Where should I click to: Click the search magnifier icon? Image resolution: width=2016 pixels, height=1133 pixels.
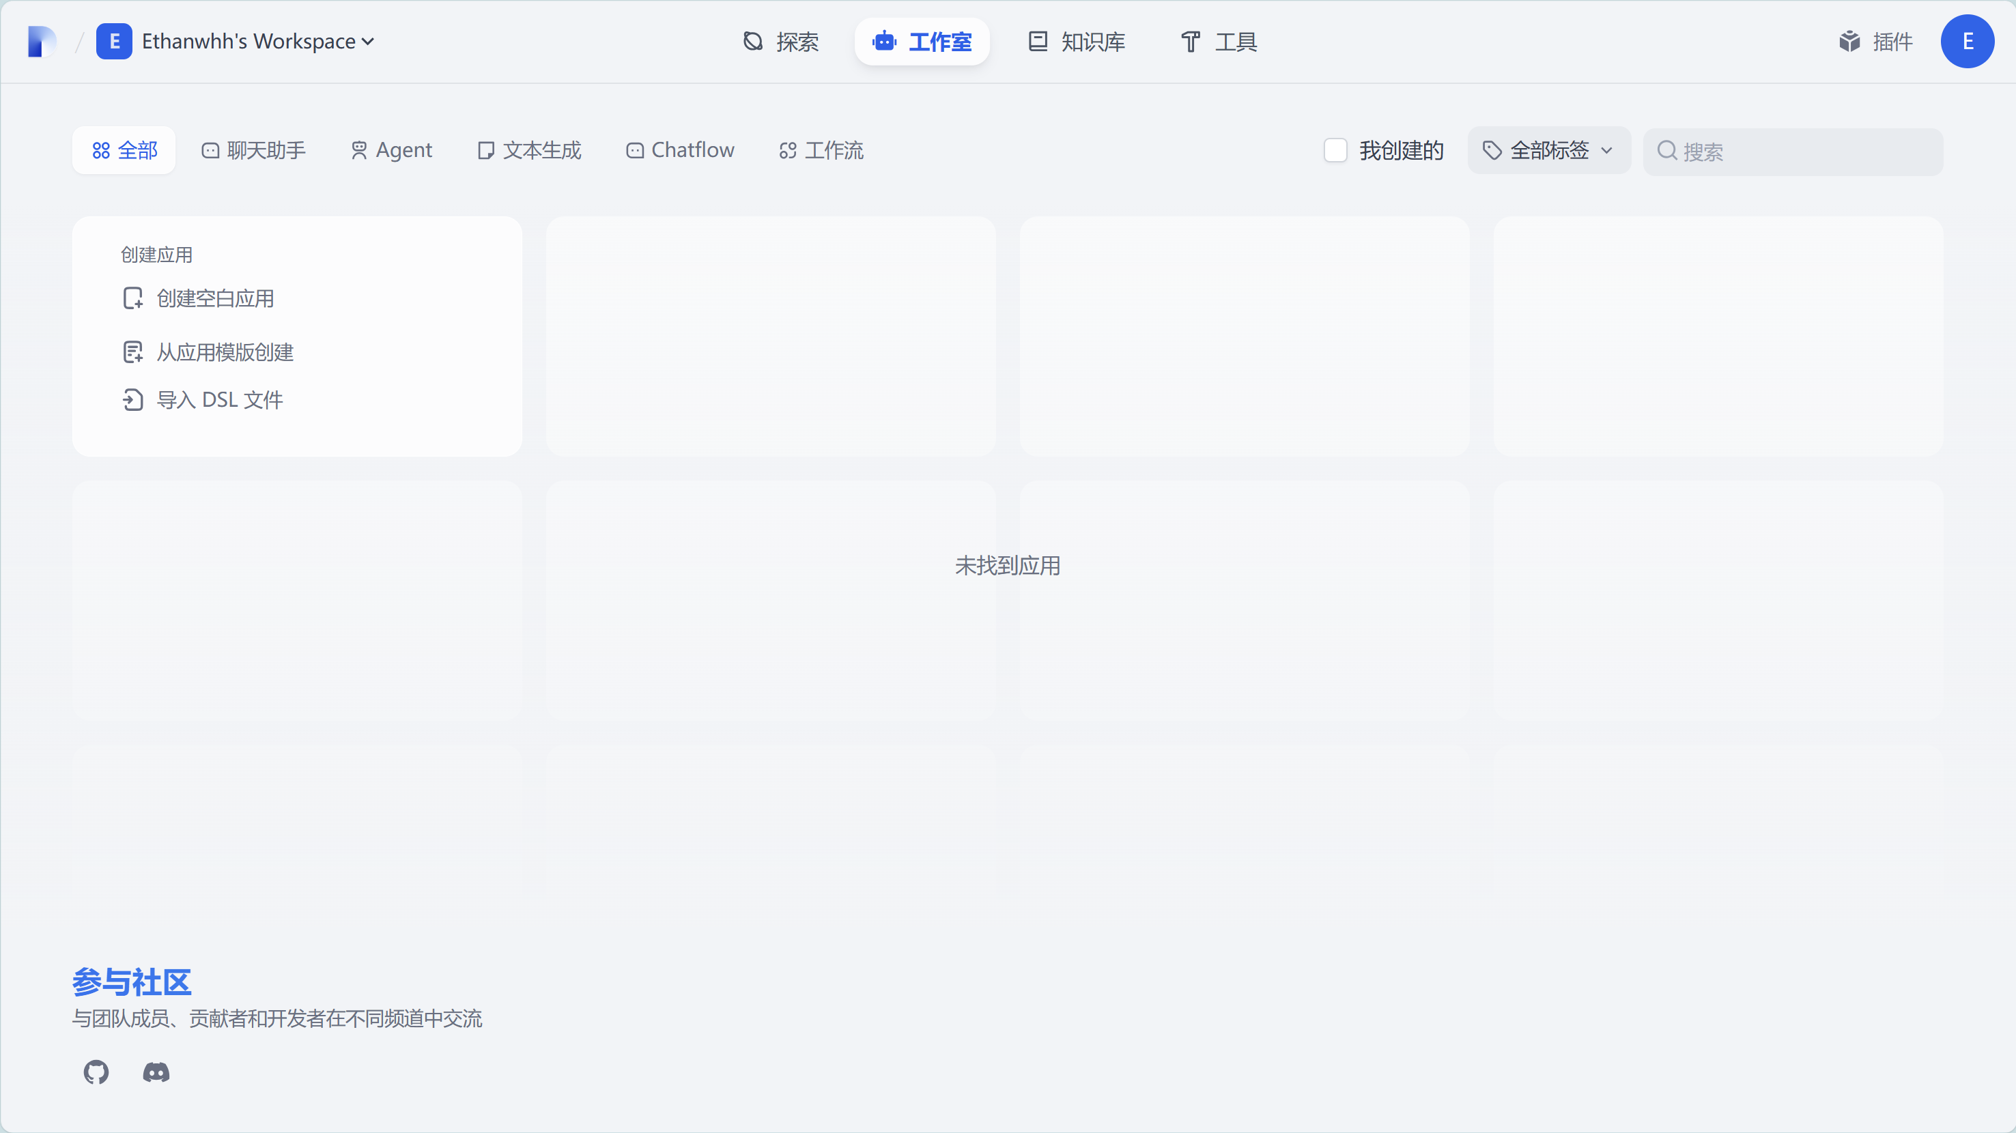pos(1667,151)
